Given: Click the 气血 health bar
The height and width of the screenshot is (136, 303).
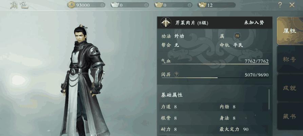Looking at the screenshot, I should (x=215, y=64).
